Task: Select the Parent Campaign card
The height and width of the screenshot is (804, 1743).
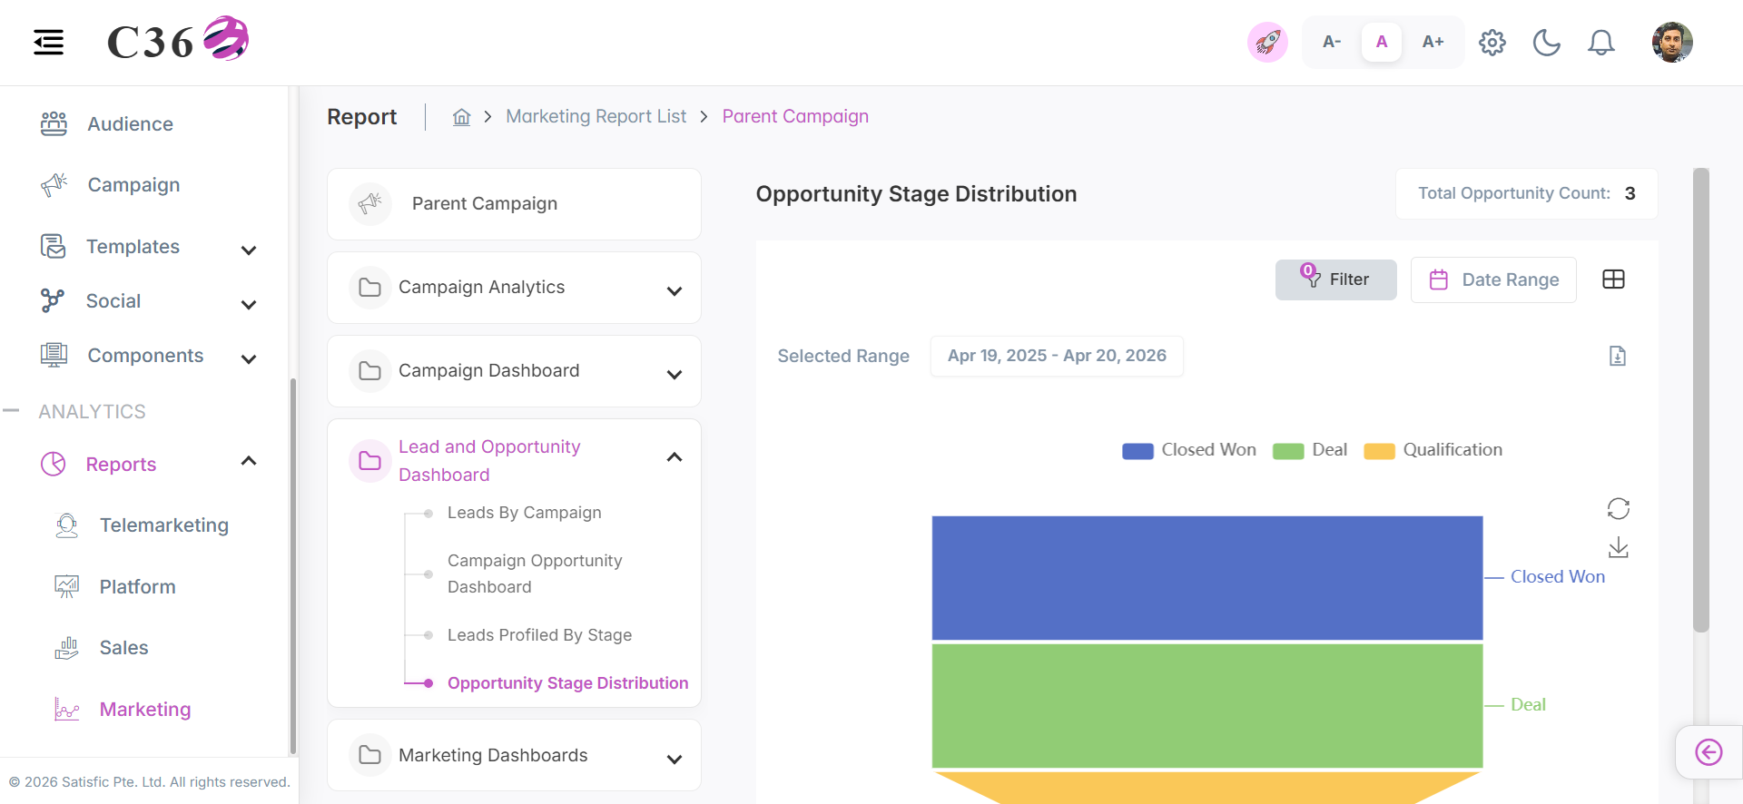Action: pyautogui.click(x=514, y=204)
